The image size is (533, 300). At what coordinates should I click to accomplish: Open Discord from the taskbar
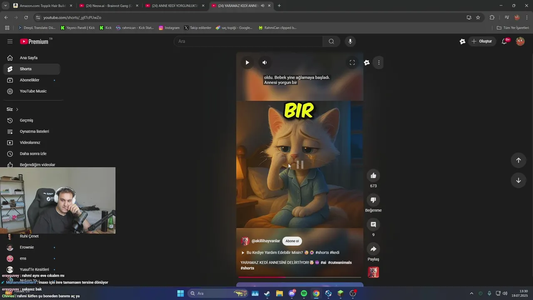point(292,293)
